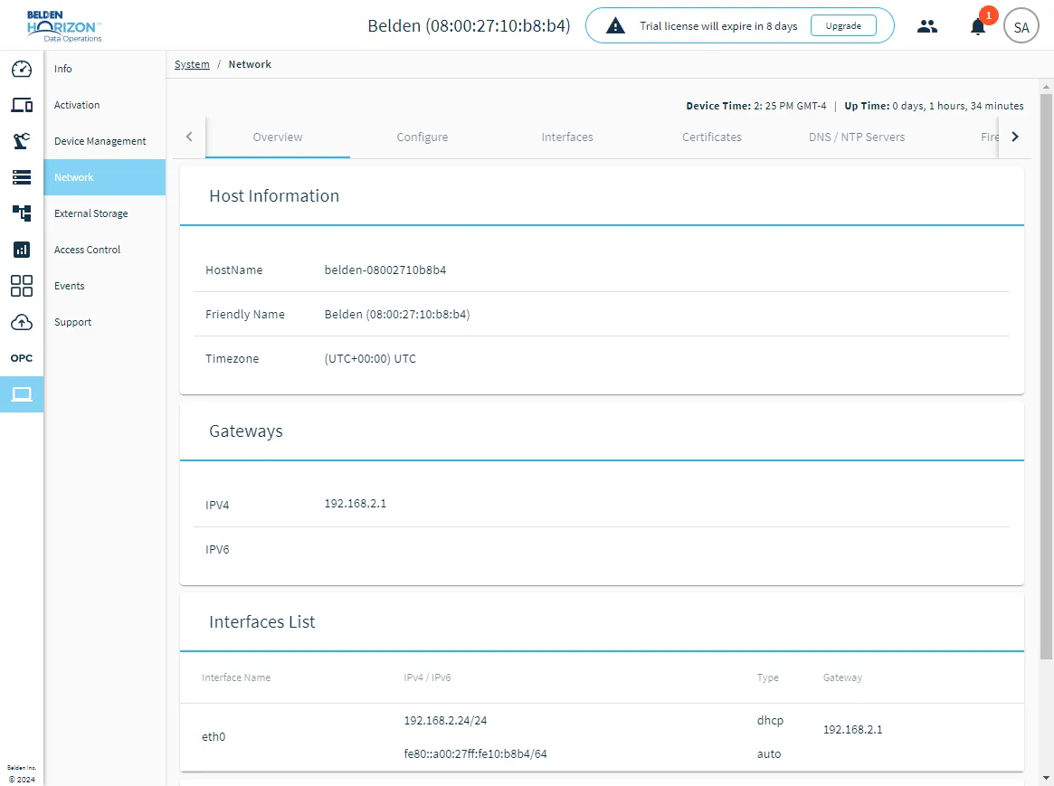The width and height of the screenshot is (1054, 786).
Task: Click the (UTC+00:00) UTC timezone value
Action: coord(370,359)
